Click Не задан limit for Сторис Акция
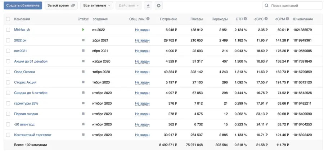The width and height of the screenshot is (324, 151). 142,82
